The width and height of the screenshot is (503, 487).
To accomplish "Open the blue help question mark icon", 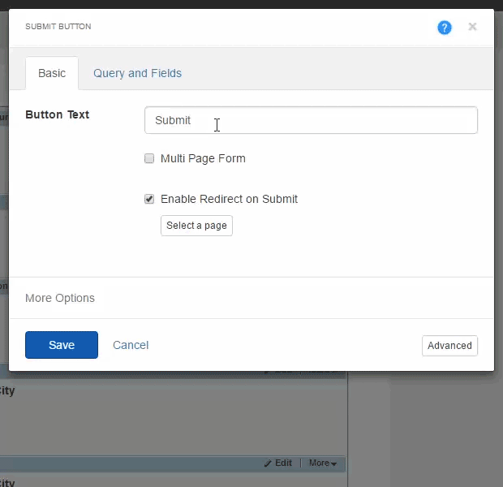I will click(445, 28).
